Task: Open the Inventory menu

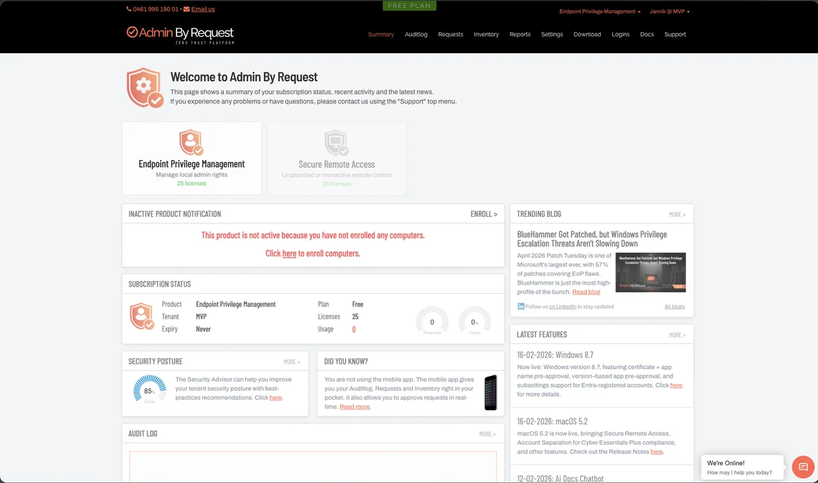Action: pyautogui.click(x=486, y=35)
